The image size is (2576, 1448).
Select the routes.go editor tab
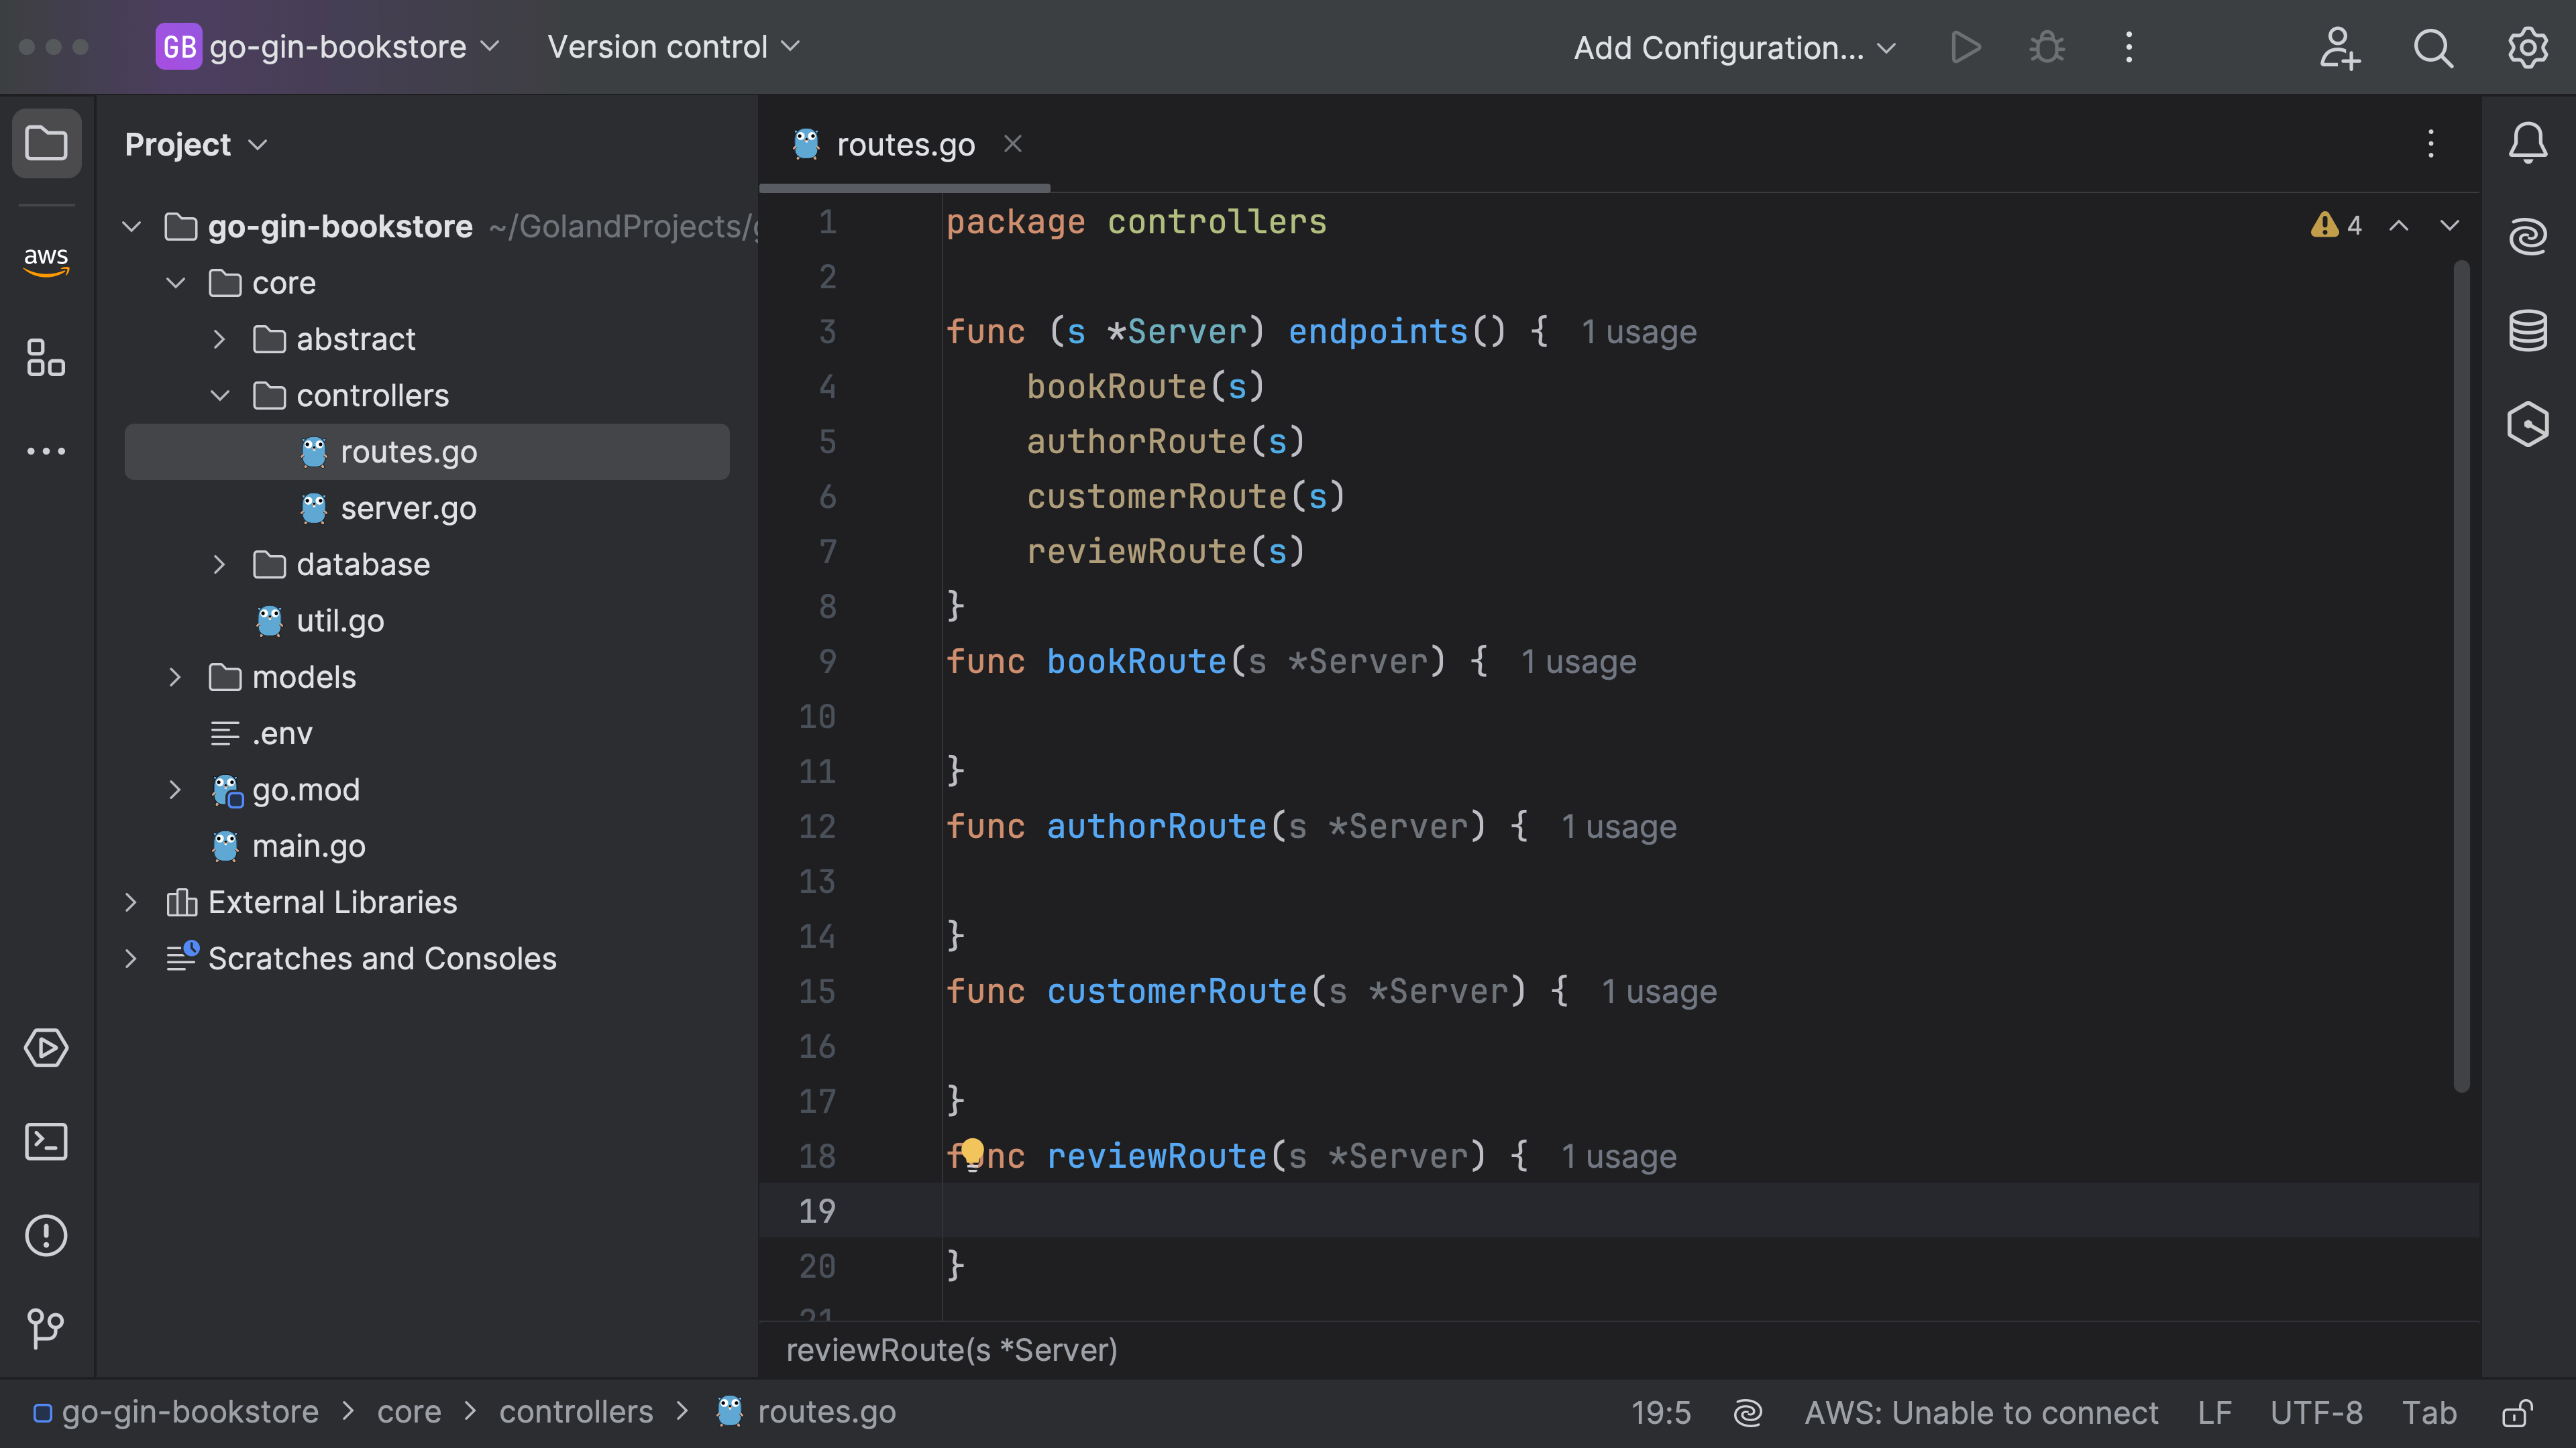pyautogui.click(x=904, y=145)
